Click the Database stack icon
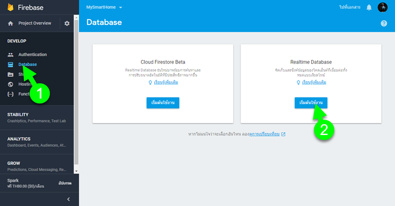The image size is (395, 206). [x=10, y=65]
